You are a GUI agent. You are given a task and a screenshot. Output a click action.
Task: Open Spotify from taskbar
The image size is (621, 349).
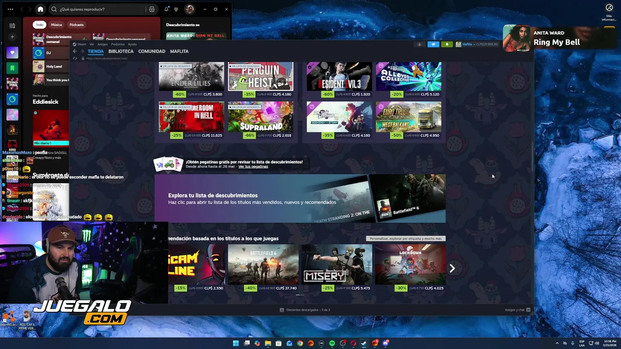point(332,343)
